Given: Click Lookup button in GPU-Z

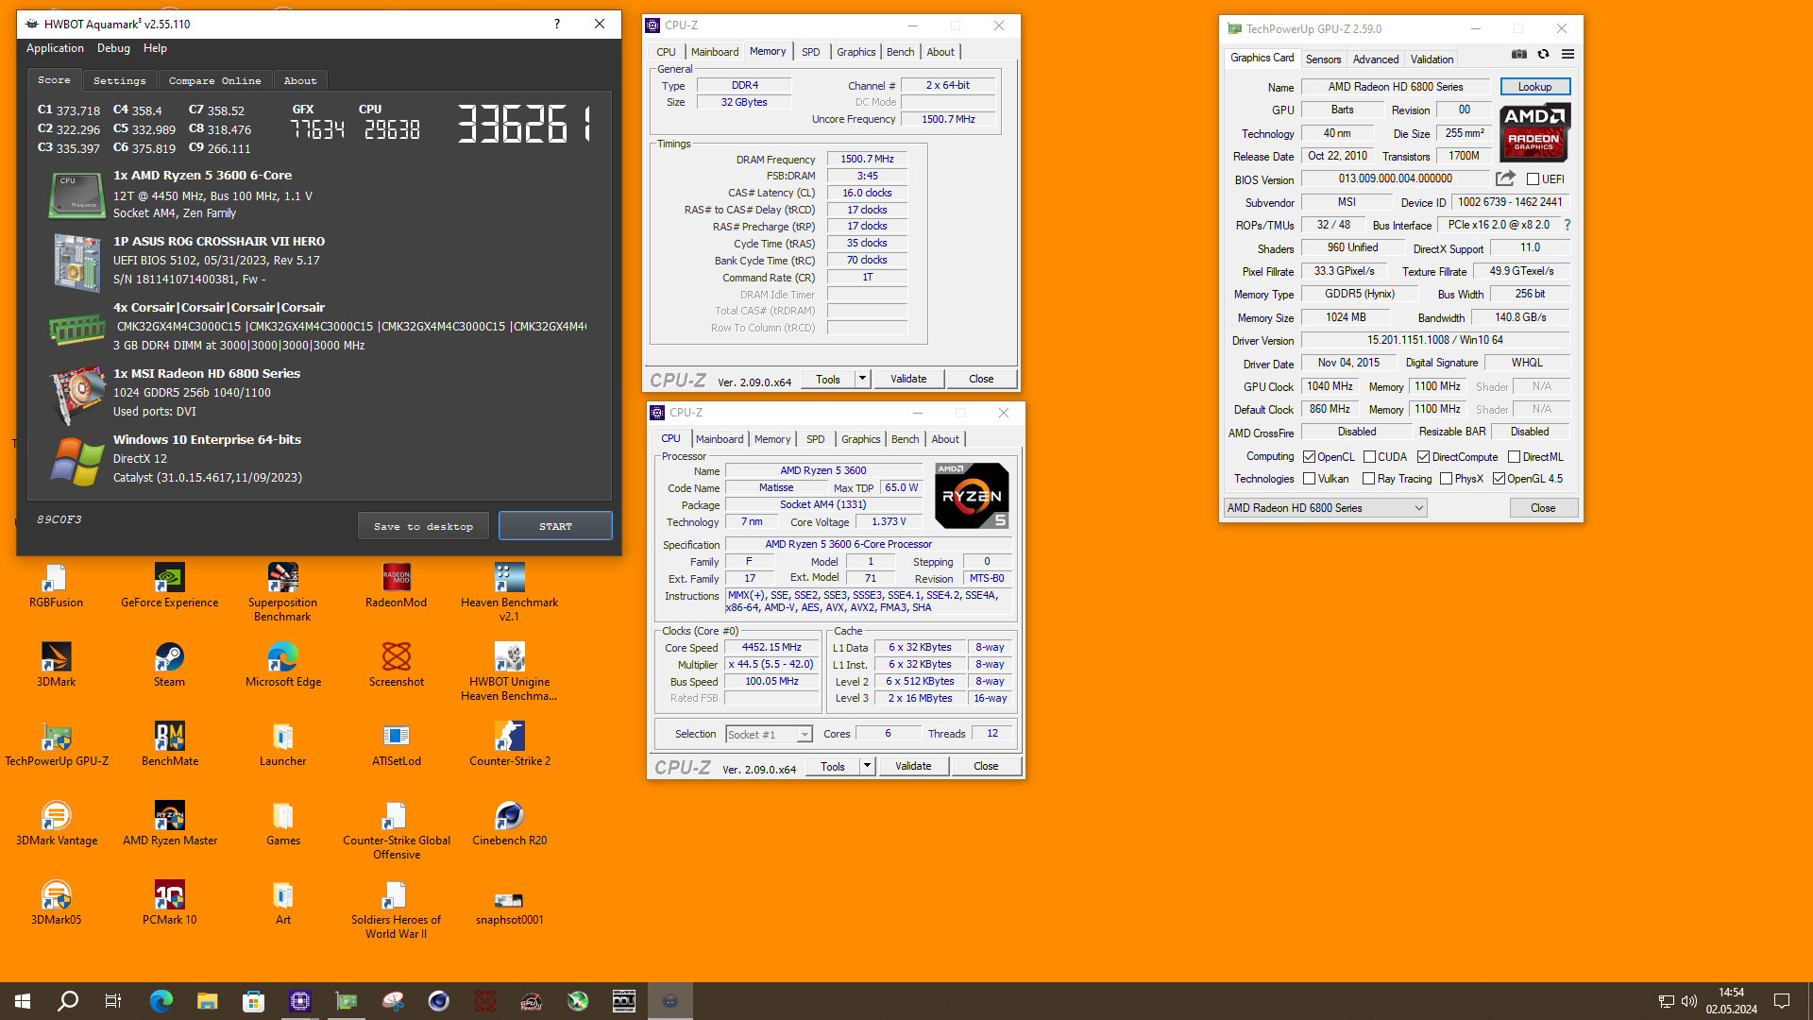Looking at the screenshot, I should tap(1534, 87).
